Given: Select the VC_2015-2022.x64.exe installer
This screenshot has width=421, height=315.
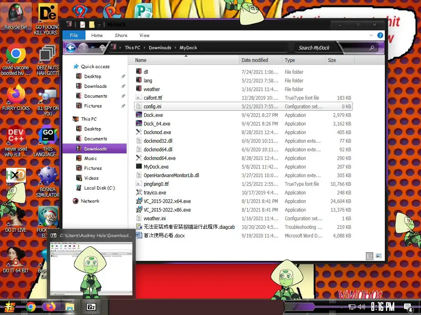Looking at the screenshot, I should click(167, 201).
